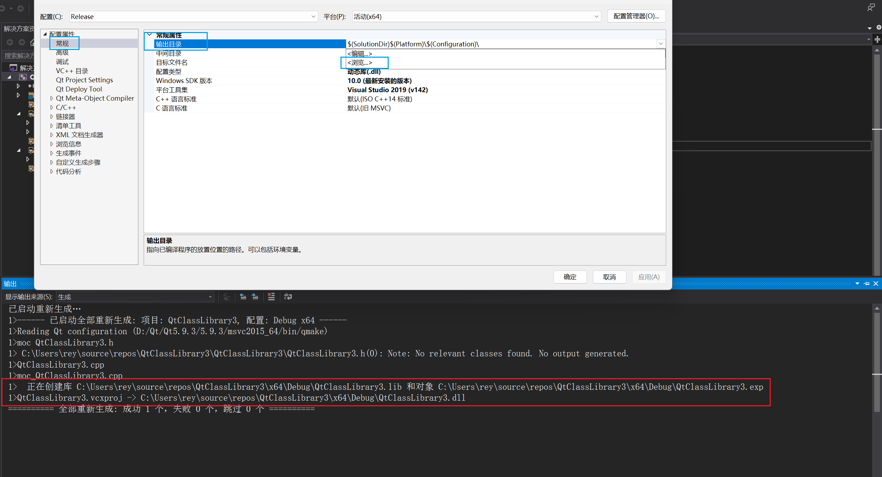Clear all messages in the output window
Screen dimensions: 882x477
click(271, 297)
